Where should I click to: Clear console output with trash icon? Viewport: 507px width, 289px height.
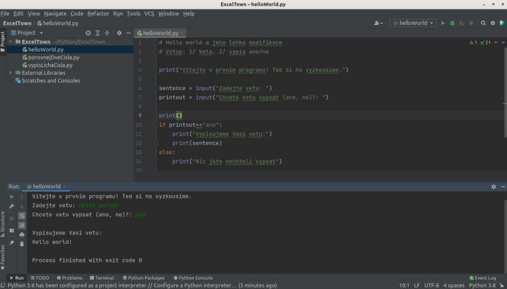[22, 244]
